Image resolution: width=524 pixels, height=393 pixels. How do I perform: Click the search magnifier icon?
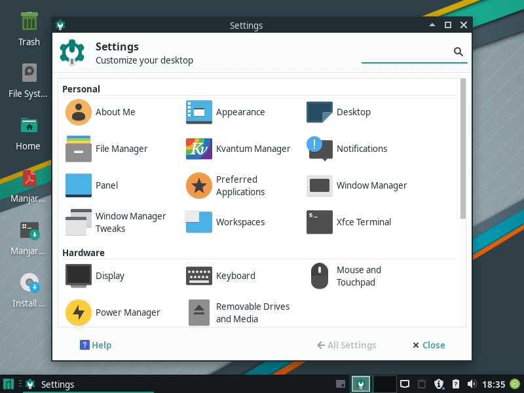[x=458, y=52]
